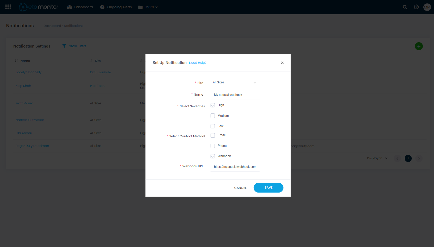Open Plas Tech site link
Screen dimensions: 434x247
(x=97, y=86)
